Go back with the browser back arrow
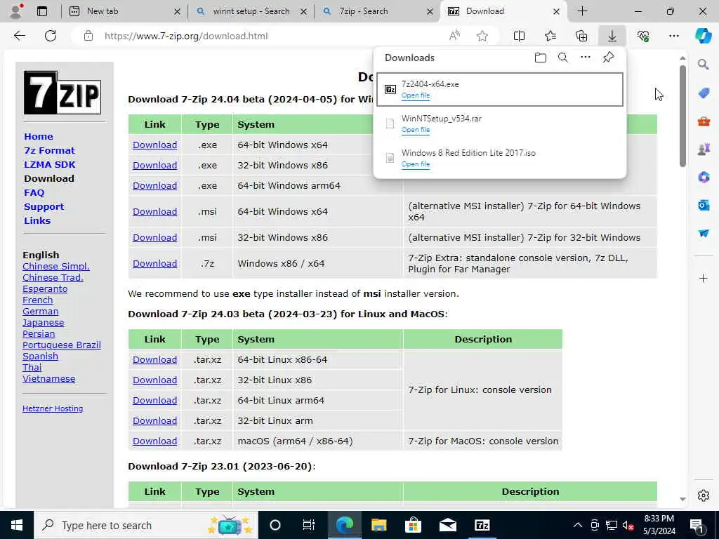The image size is (719, 539). click(19, 36)
